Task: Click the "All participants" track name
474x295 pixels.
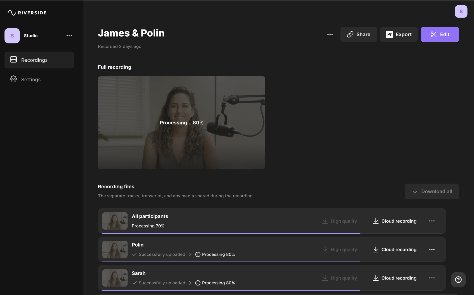Action: [150, 216]
